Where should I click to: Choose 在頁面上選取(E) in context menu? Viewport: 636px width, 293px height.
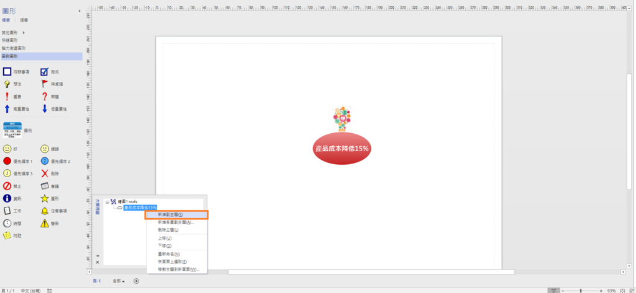176,262
